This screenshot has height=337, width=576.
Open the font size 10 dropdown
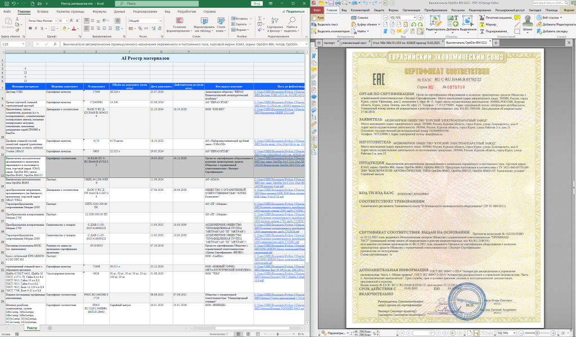coord(66,21)
